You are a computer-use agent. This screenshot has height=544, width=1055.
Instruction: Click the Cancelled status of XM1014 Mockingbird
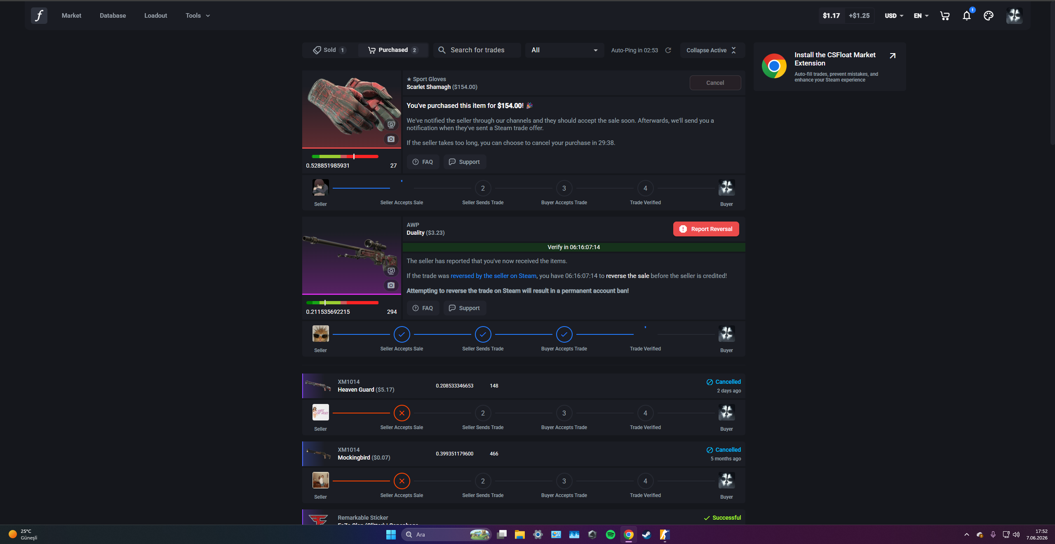pos(724,450)
